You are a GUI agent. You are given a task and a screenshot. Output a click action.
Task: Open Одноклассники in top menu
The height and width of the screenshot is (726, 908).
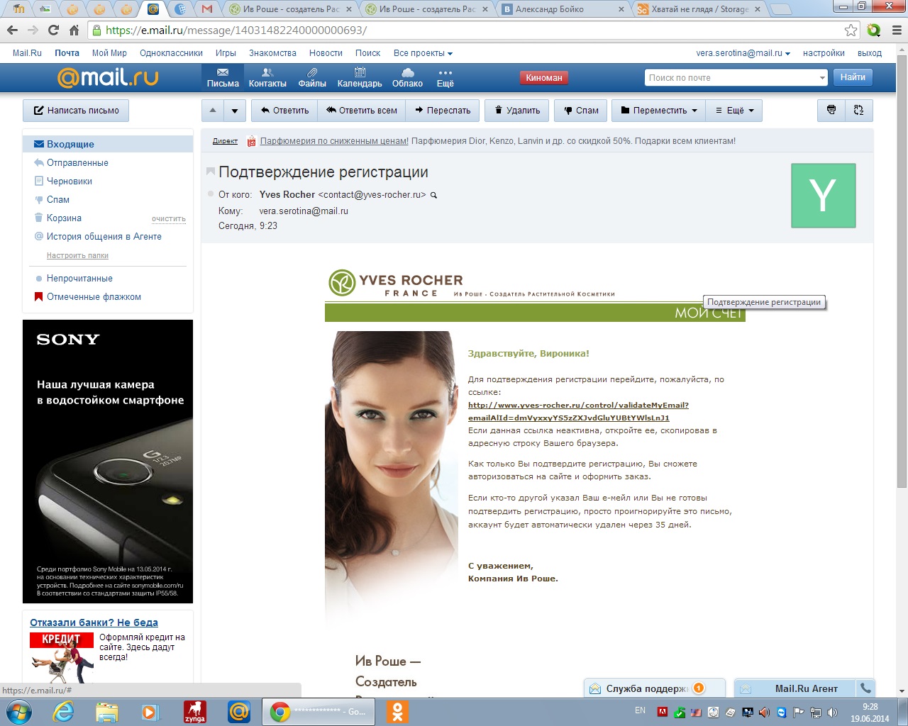click(171, 53)
